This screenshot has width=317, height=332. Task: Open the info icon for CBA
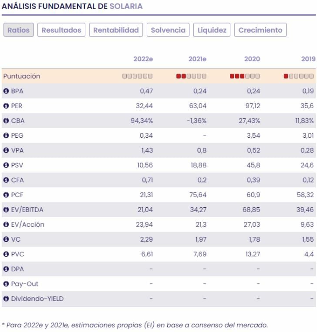6,121
